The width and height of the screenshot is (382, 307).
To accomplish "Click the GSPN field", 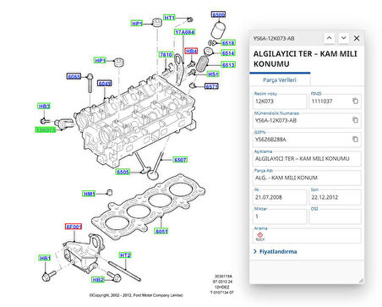I will 307,140.
